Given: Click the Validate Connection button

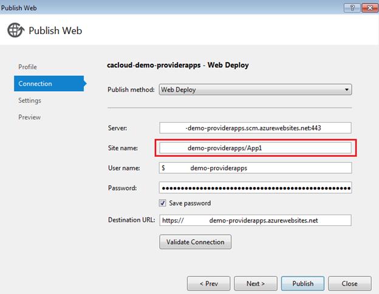Looking at the screenshot, I should (196, 242).
